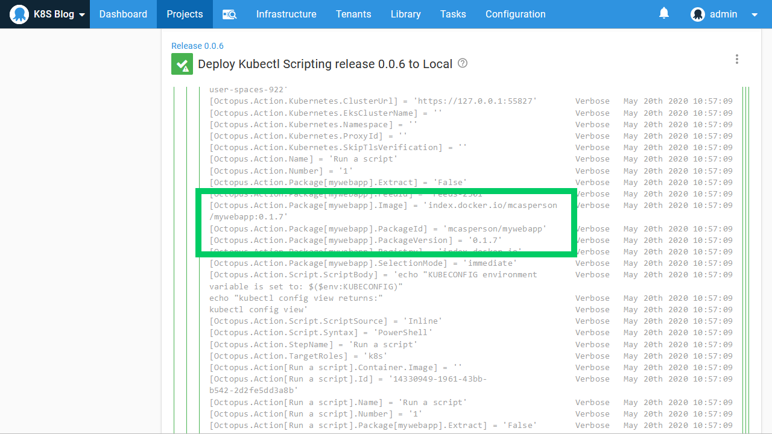The height and width of the screenshot is (434, 772).
Task: Click the help question mark beside title
Action: 463,63
